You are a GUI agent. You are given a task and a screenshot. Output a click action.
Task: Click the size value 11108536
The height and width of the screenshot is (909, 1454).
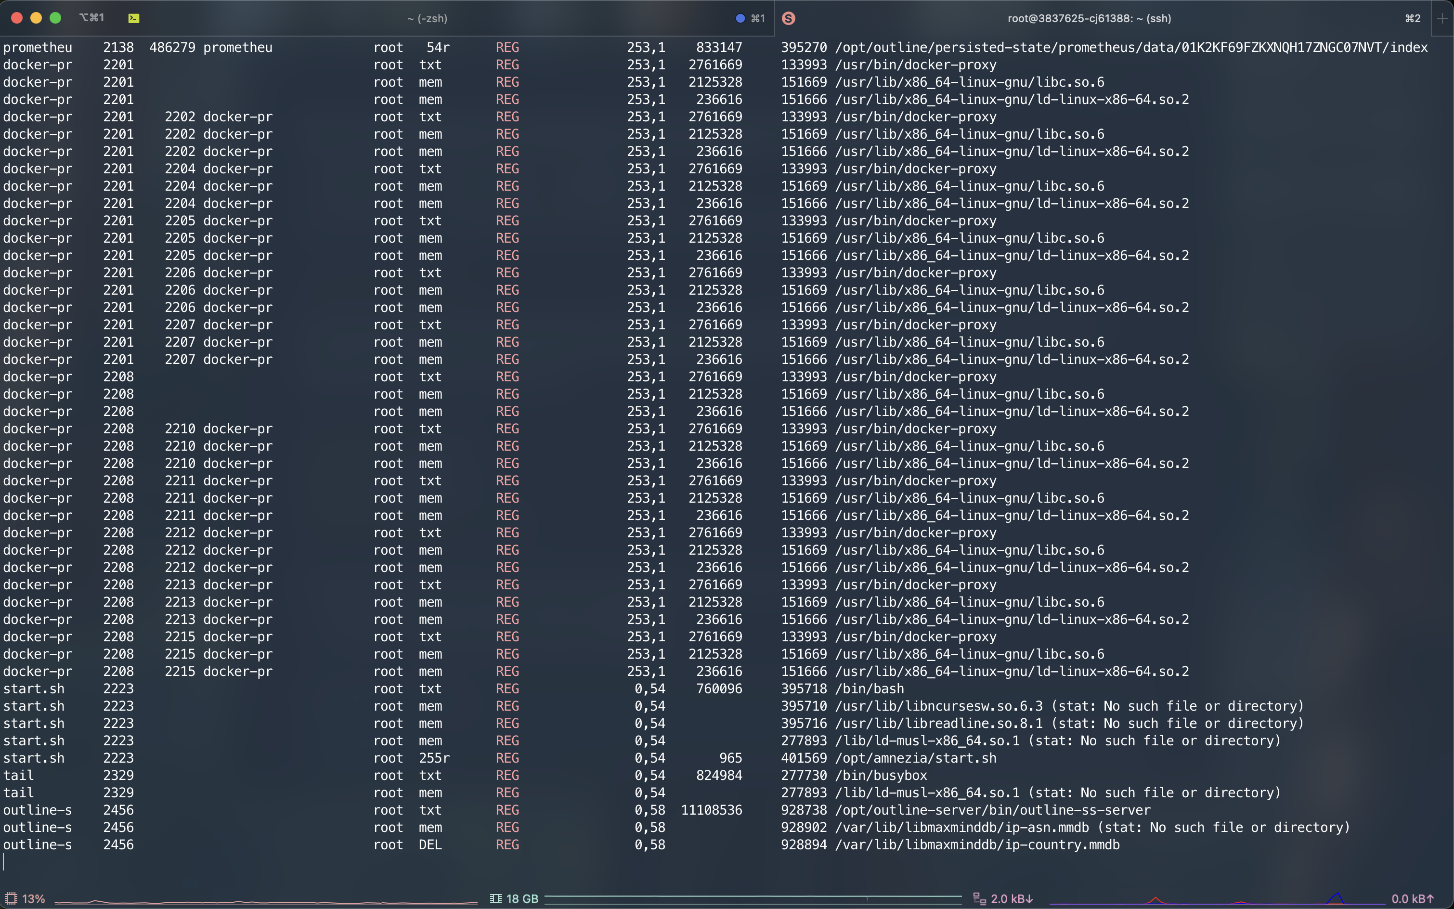coord(712,810)
